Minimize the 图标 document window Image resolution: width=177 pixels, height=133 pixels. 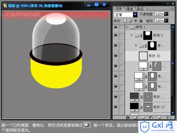click(x=89, y=5)
